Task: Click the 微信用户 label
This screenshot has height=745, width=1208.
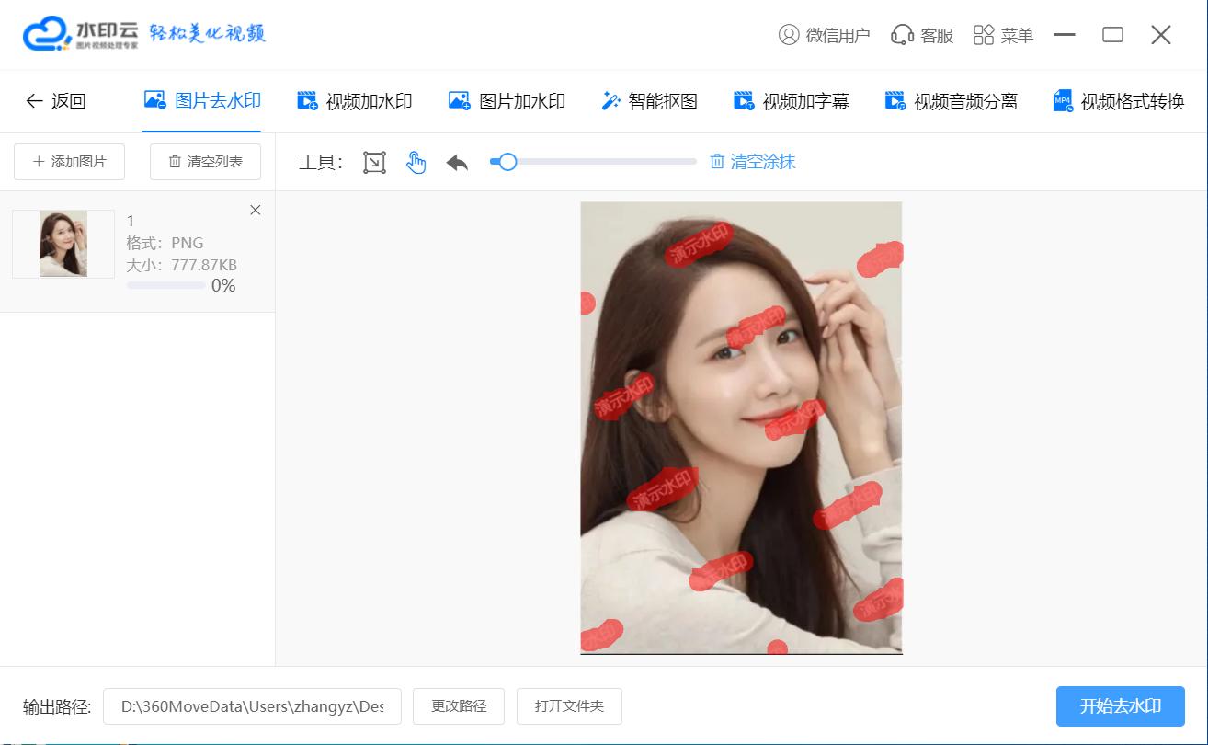Action: coord(838,36)
